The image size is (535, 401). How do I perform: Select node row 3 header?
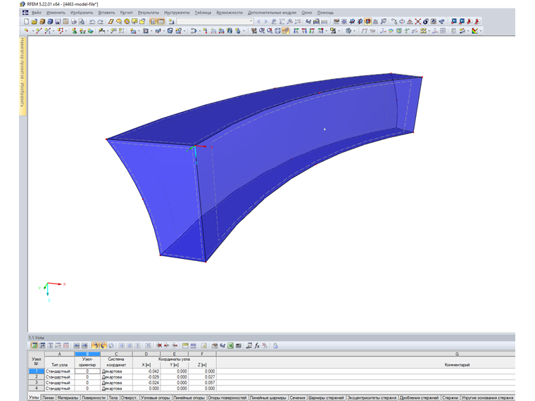[36, 383]
